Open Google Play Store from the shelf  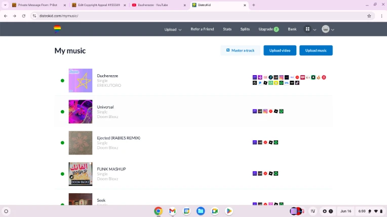[x=229, y=211]
